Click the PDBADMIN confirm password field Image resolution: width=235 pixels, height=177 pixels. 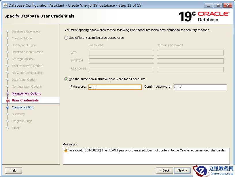190,69
